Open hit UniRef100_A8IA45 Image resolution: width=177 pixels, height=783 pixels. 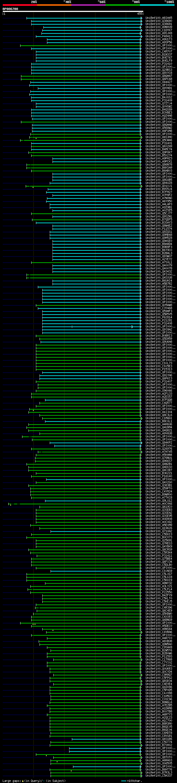[x=158, y=18]
